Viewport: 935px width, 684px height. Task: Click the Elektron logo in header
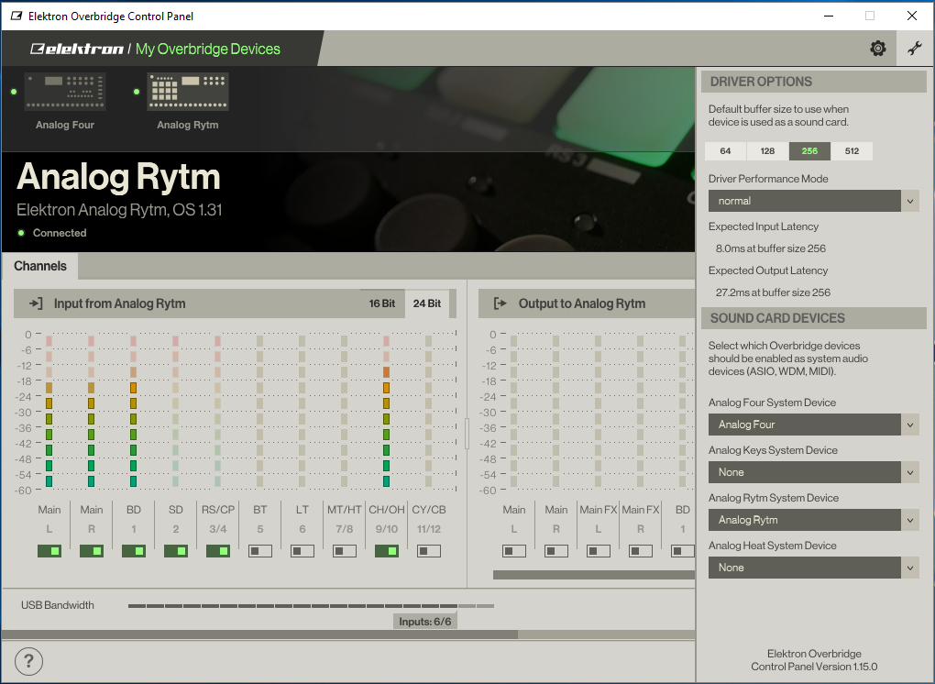pos(76,50)
